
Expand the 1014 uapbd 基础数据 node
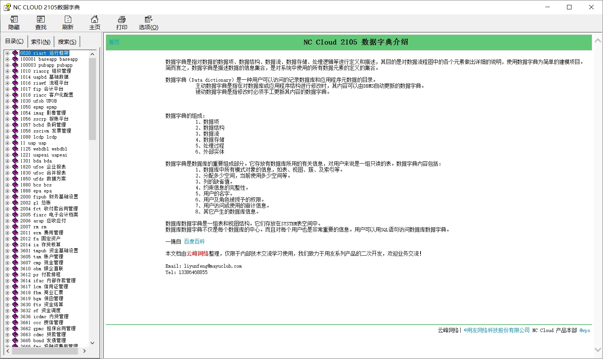click(x=8, y=77)
